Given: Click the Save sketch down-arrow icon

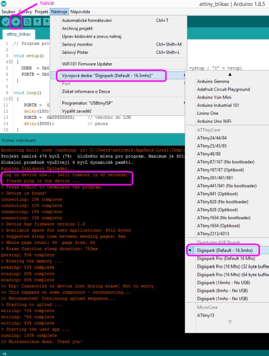Looking at the screenshot, I should tap(47, 22).
